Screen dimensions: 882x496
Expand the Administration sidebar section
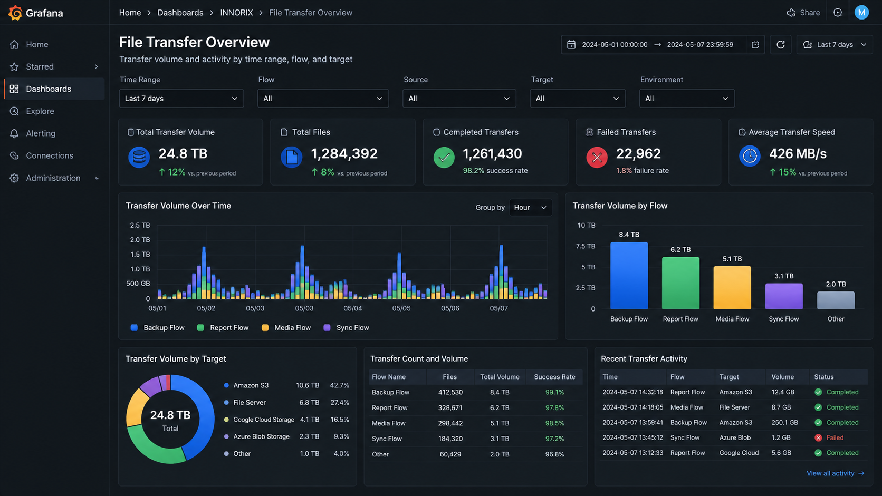coord(97,178)
